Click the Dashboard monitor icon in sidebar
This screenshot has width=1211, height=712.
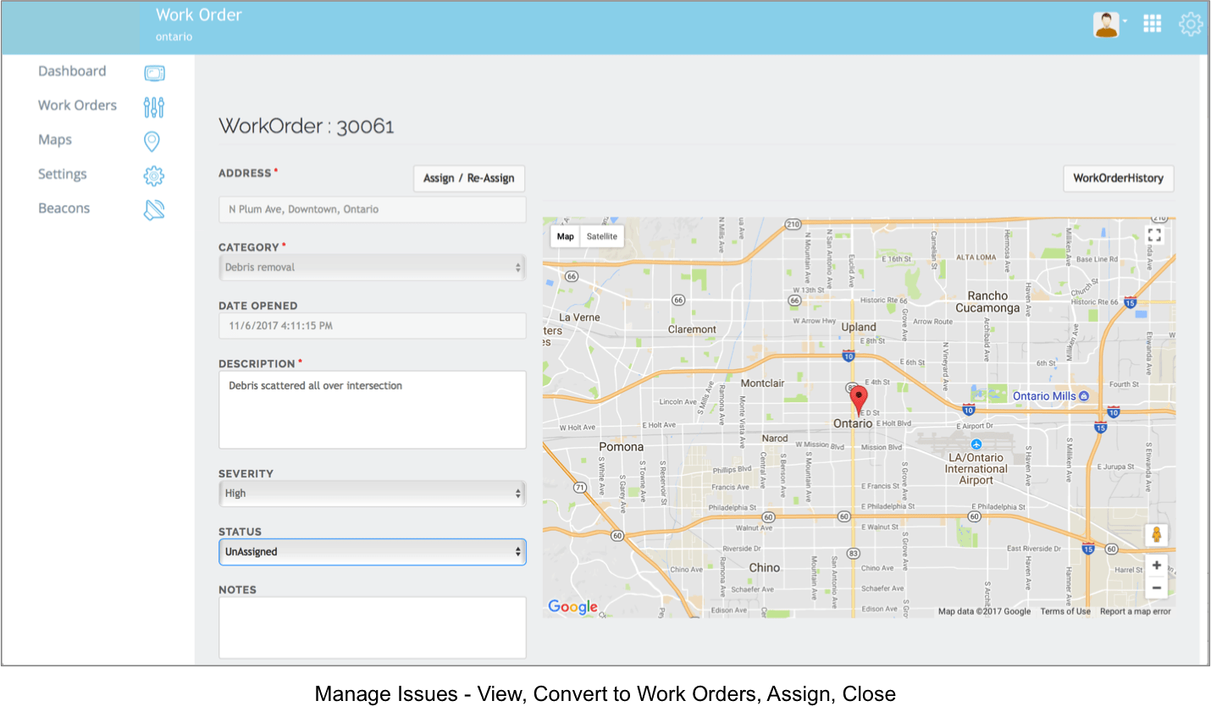[154, 74]
